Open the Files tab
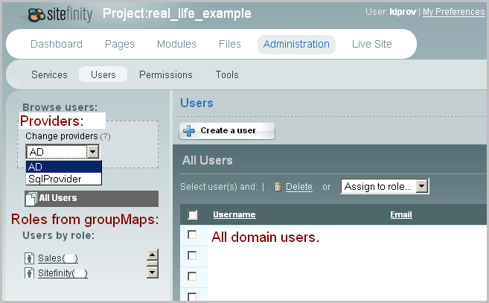Image resolution: width=489 pixels, height=303 pixels. point(230,45)
